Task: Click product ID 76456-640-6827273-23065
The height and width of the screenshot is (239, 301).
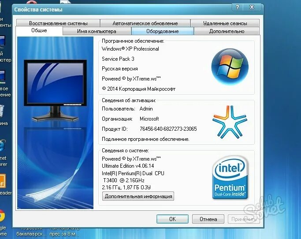Action: tap(168, 129)
